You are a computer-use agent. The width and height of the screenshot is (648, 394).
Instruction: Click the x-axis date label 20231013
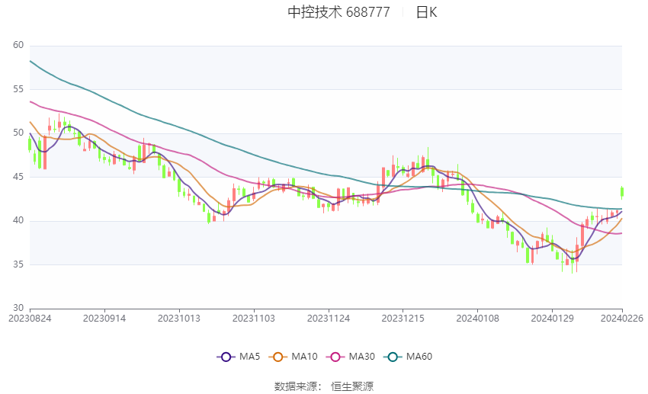pyautogui.click(x=179, y=319)
